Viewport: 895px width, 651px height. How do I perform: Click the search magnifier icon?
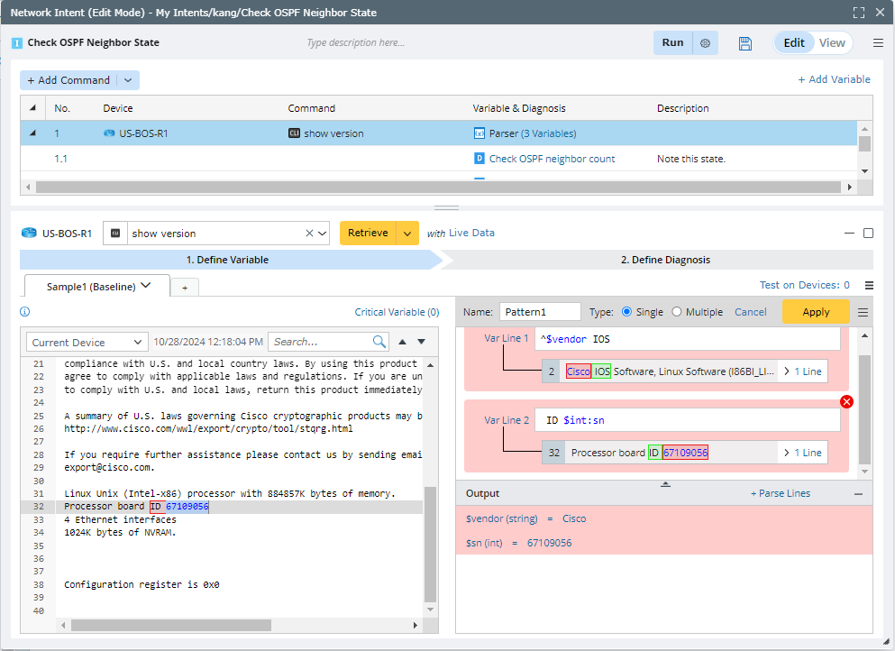pyautogui.click(x=379, y=342)
